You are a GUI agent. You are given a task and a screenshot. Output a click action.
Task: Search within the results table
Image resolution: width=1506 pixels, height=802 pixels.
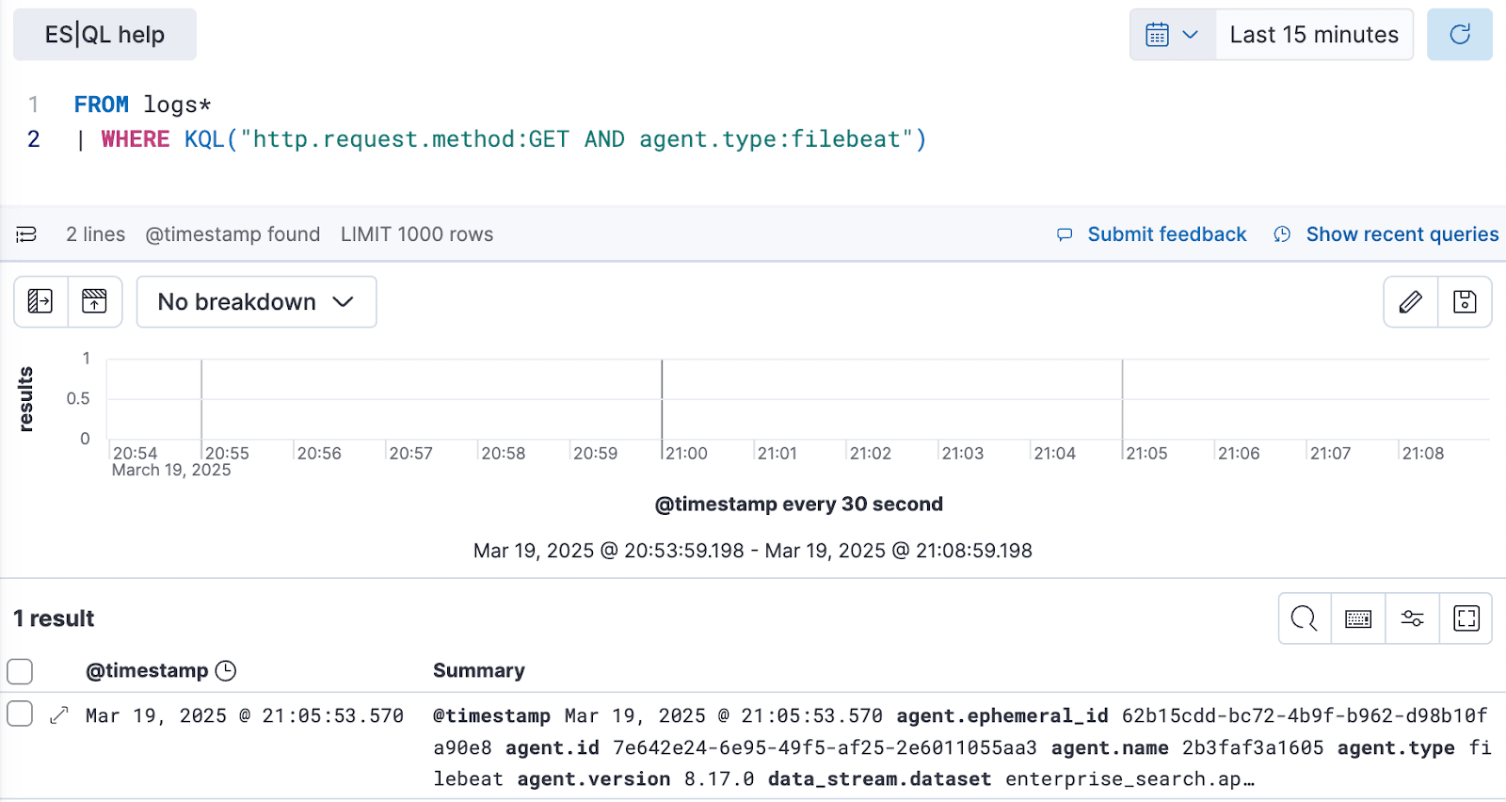(1304, 618)
